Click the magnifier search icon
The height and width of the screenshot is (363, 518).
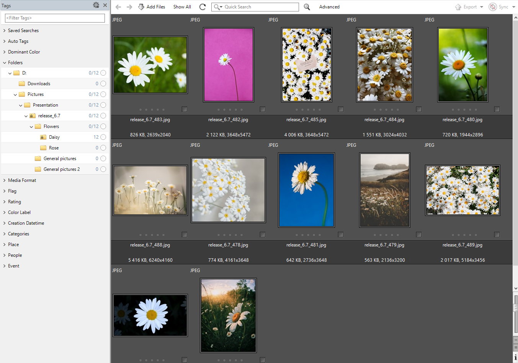pos(307,7)
